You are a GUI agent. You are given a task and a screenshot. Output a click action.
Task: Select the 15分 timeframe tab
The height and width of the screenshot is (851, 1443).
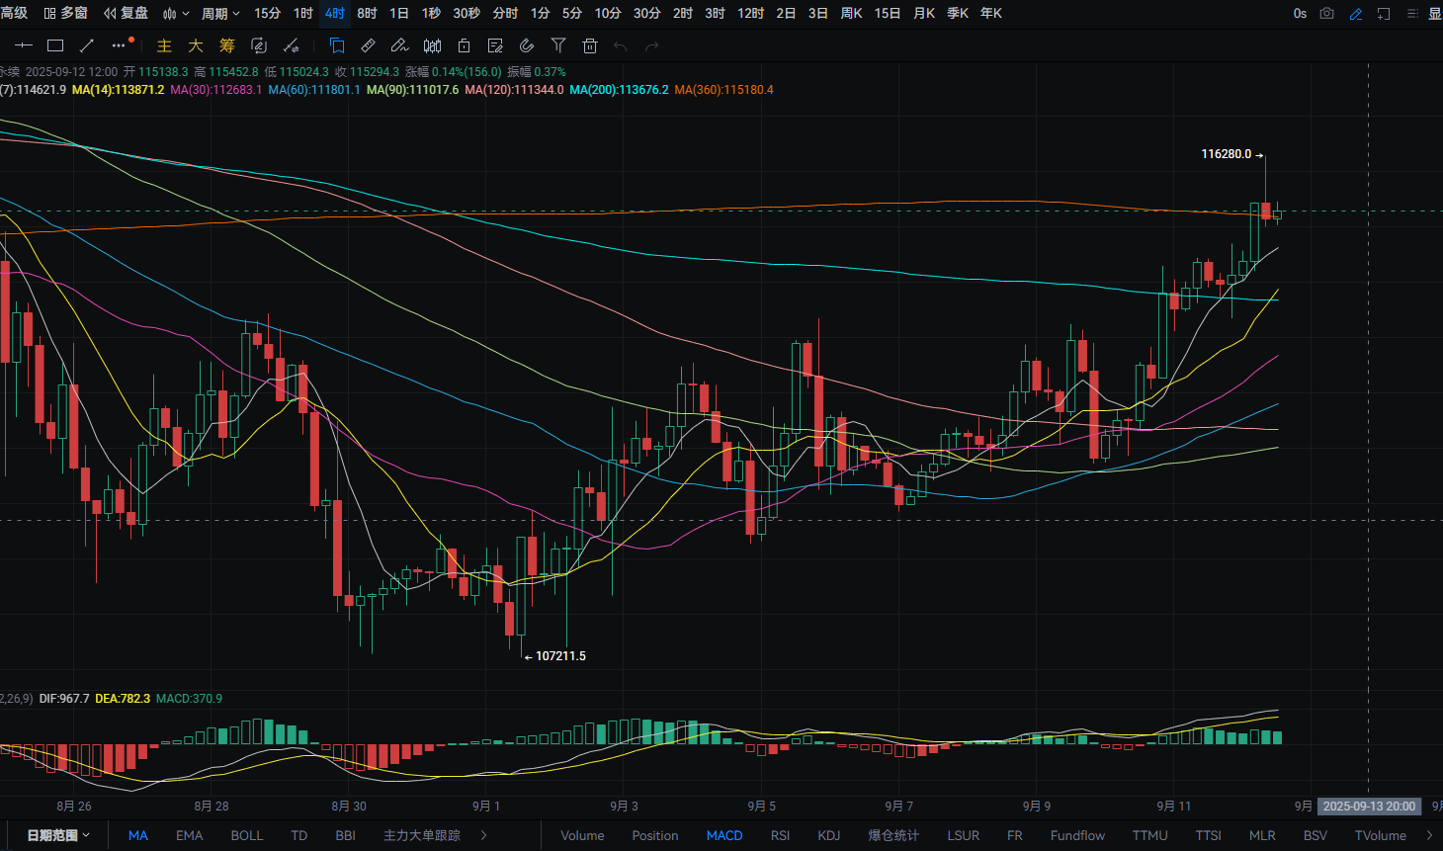[267, 13]
